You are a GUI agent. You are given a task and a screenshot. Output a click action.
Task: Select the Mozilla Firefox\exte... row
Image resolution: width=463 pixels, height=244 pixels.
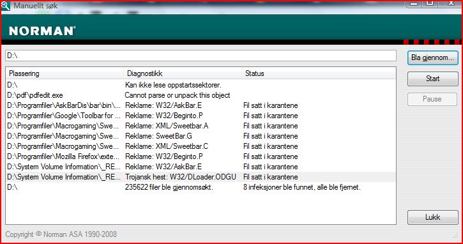coord(201,156)
